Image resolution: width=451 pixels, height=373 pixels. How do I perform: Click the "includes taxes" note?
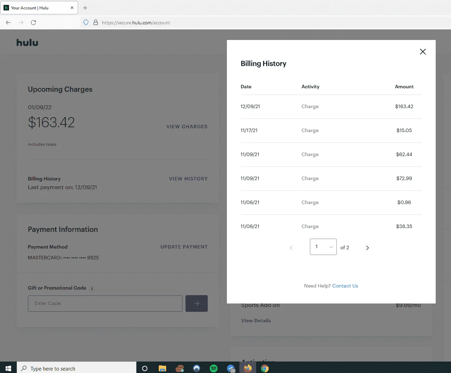click(42, 144)
